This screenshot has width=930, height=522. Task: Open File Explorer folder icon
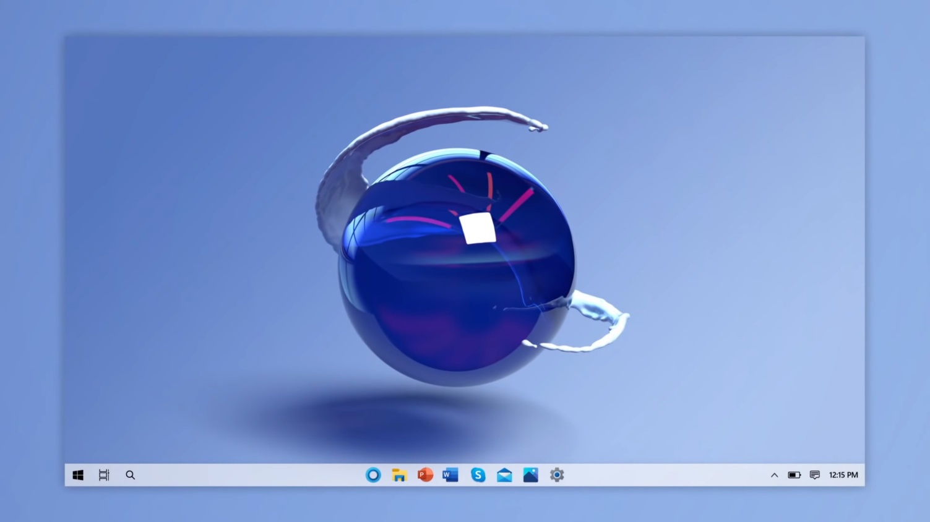pos(399,475)
